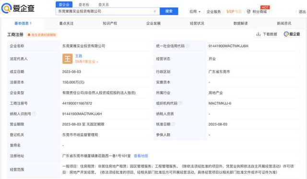Open legal representative 王路's profile link

tap(79, 56)
